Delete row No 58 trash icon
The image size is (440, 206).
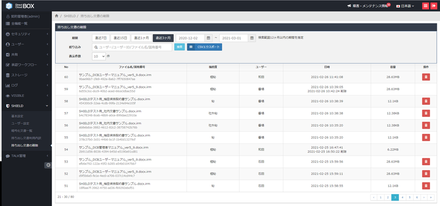click(x=426, y=101)
